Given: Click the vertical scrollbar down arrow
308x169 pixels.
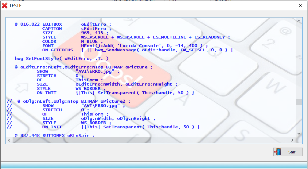Looking at the screenshot, I should click(299, 134).
